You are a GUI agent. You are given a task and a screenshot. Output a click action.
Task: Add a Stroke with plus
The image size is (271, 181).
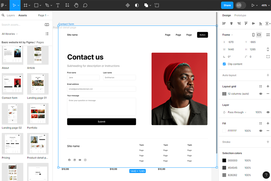coord(268,142)
